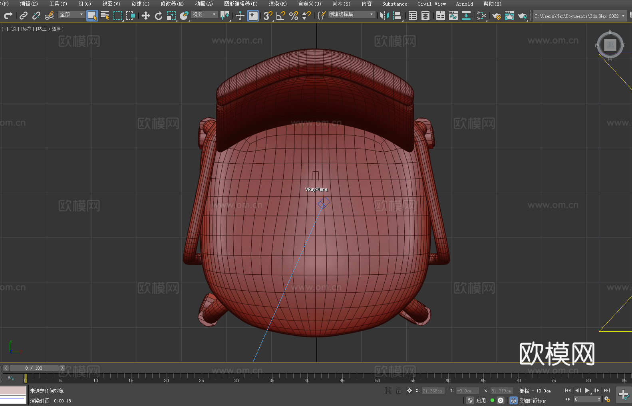
Task: Open the 创建选择集 named selection dropdown
Action: (x=352, y=14)
